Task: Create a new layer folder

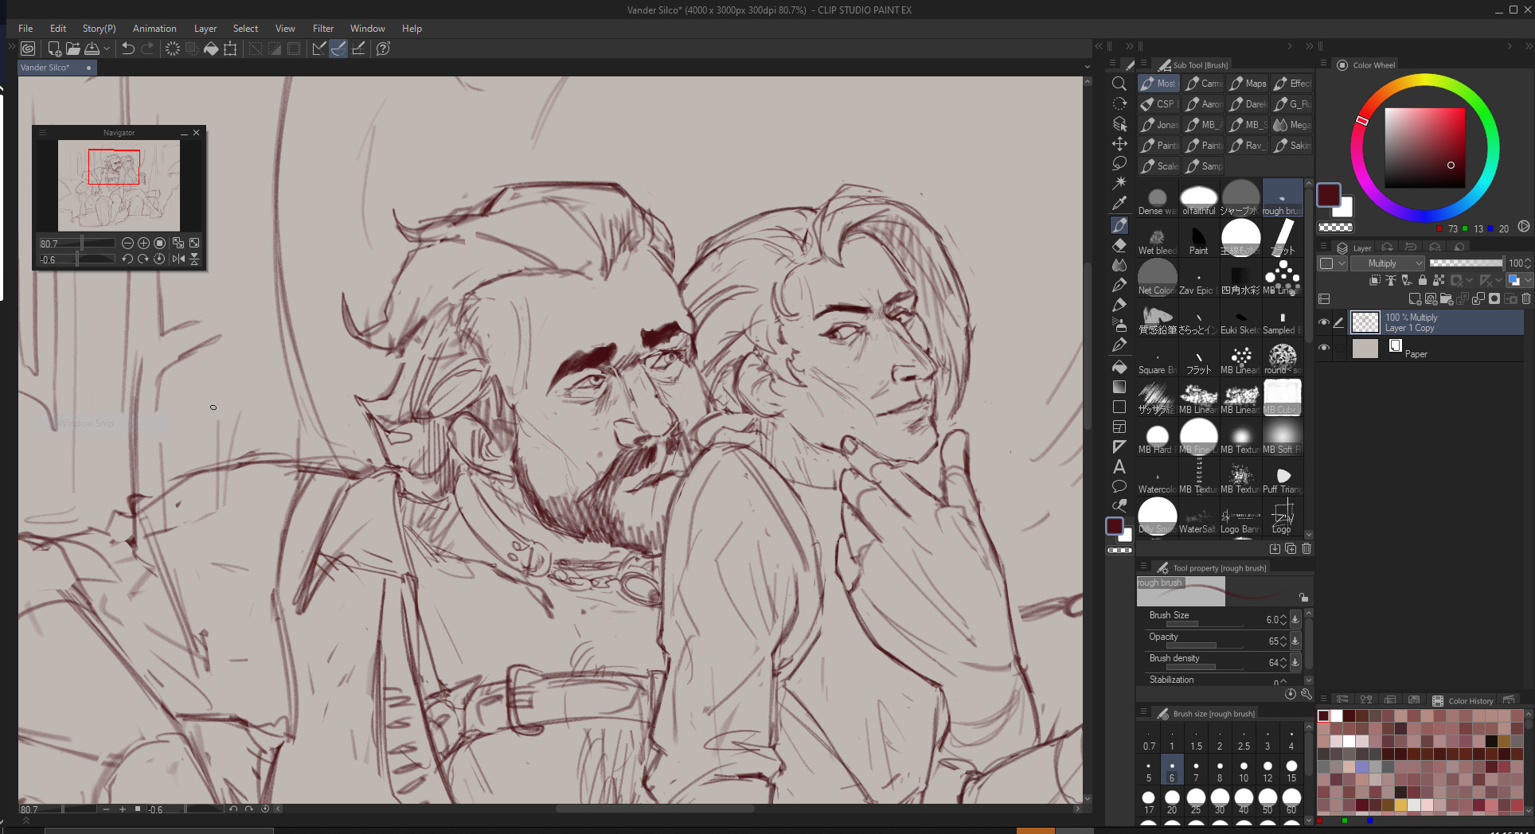Action: click(1447, 299)
